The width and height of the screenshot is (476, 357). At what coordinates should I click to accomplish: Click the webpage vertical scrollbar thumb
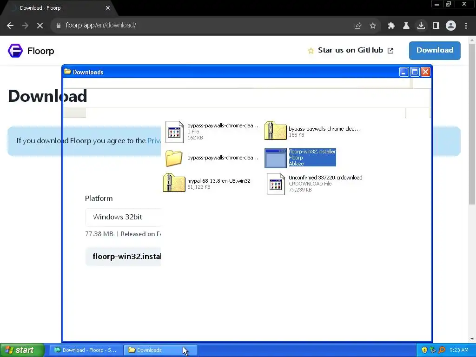click(472, 124)
